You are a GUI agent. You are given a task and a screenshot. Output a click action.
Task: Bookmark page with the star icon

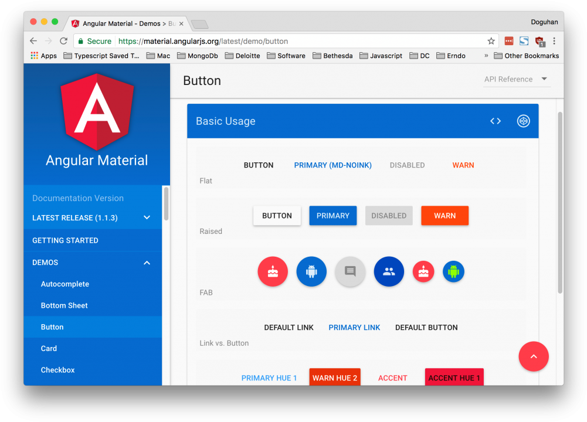pos(491,41)
